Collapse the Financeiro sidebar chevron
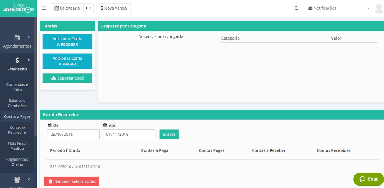Viewport: 384px width, 188px height. click(29, 60)
